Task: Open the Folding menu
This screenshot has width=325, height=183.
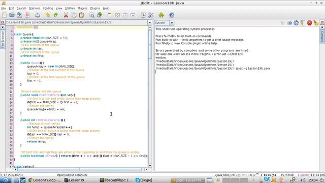Action: [x=48, y=8]
